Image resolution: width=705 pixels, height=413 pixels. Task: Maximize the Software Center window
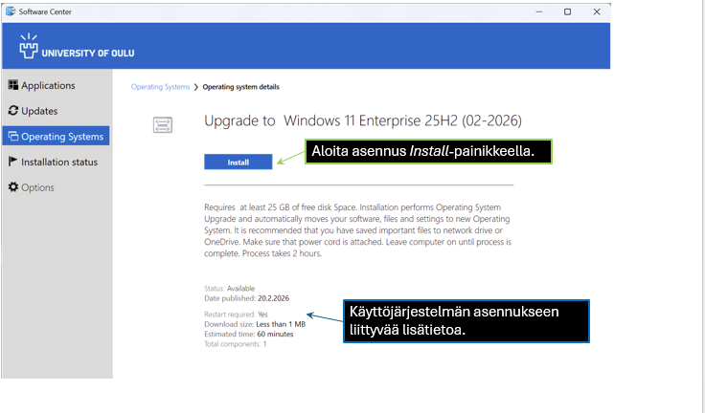coord(567,11)
